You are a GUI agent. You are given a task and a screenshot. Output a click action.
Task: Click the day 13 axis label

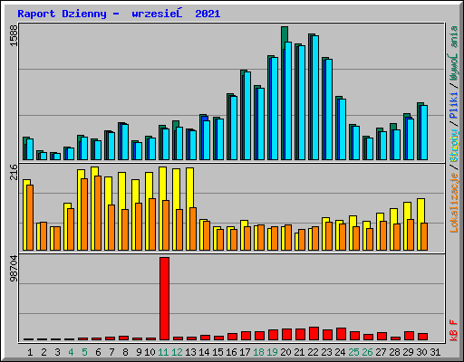coord(190,352)
